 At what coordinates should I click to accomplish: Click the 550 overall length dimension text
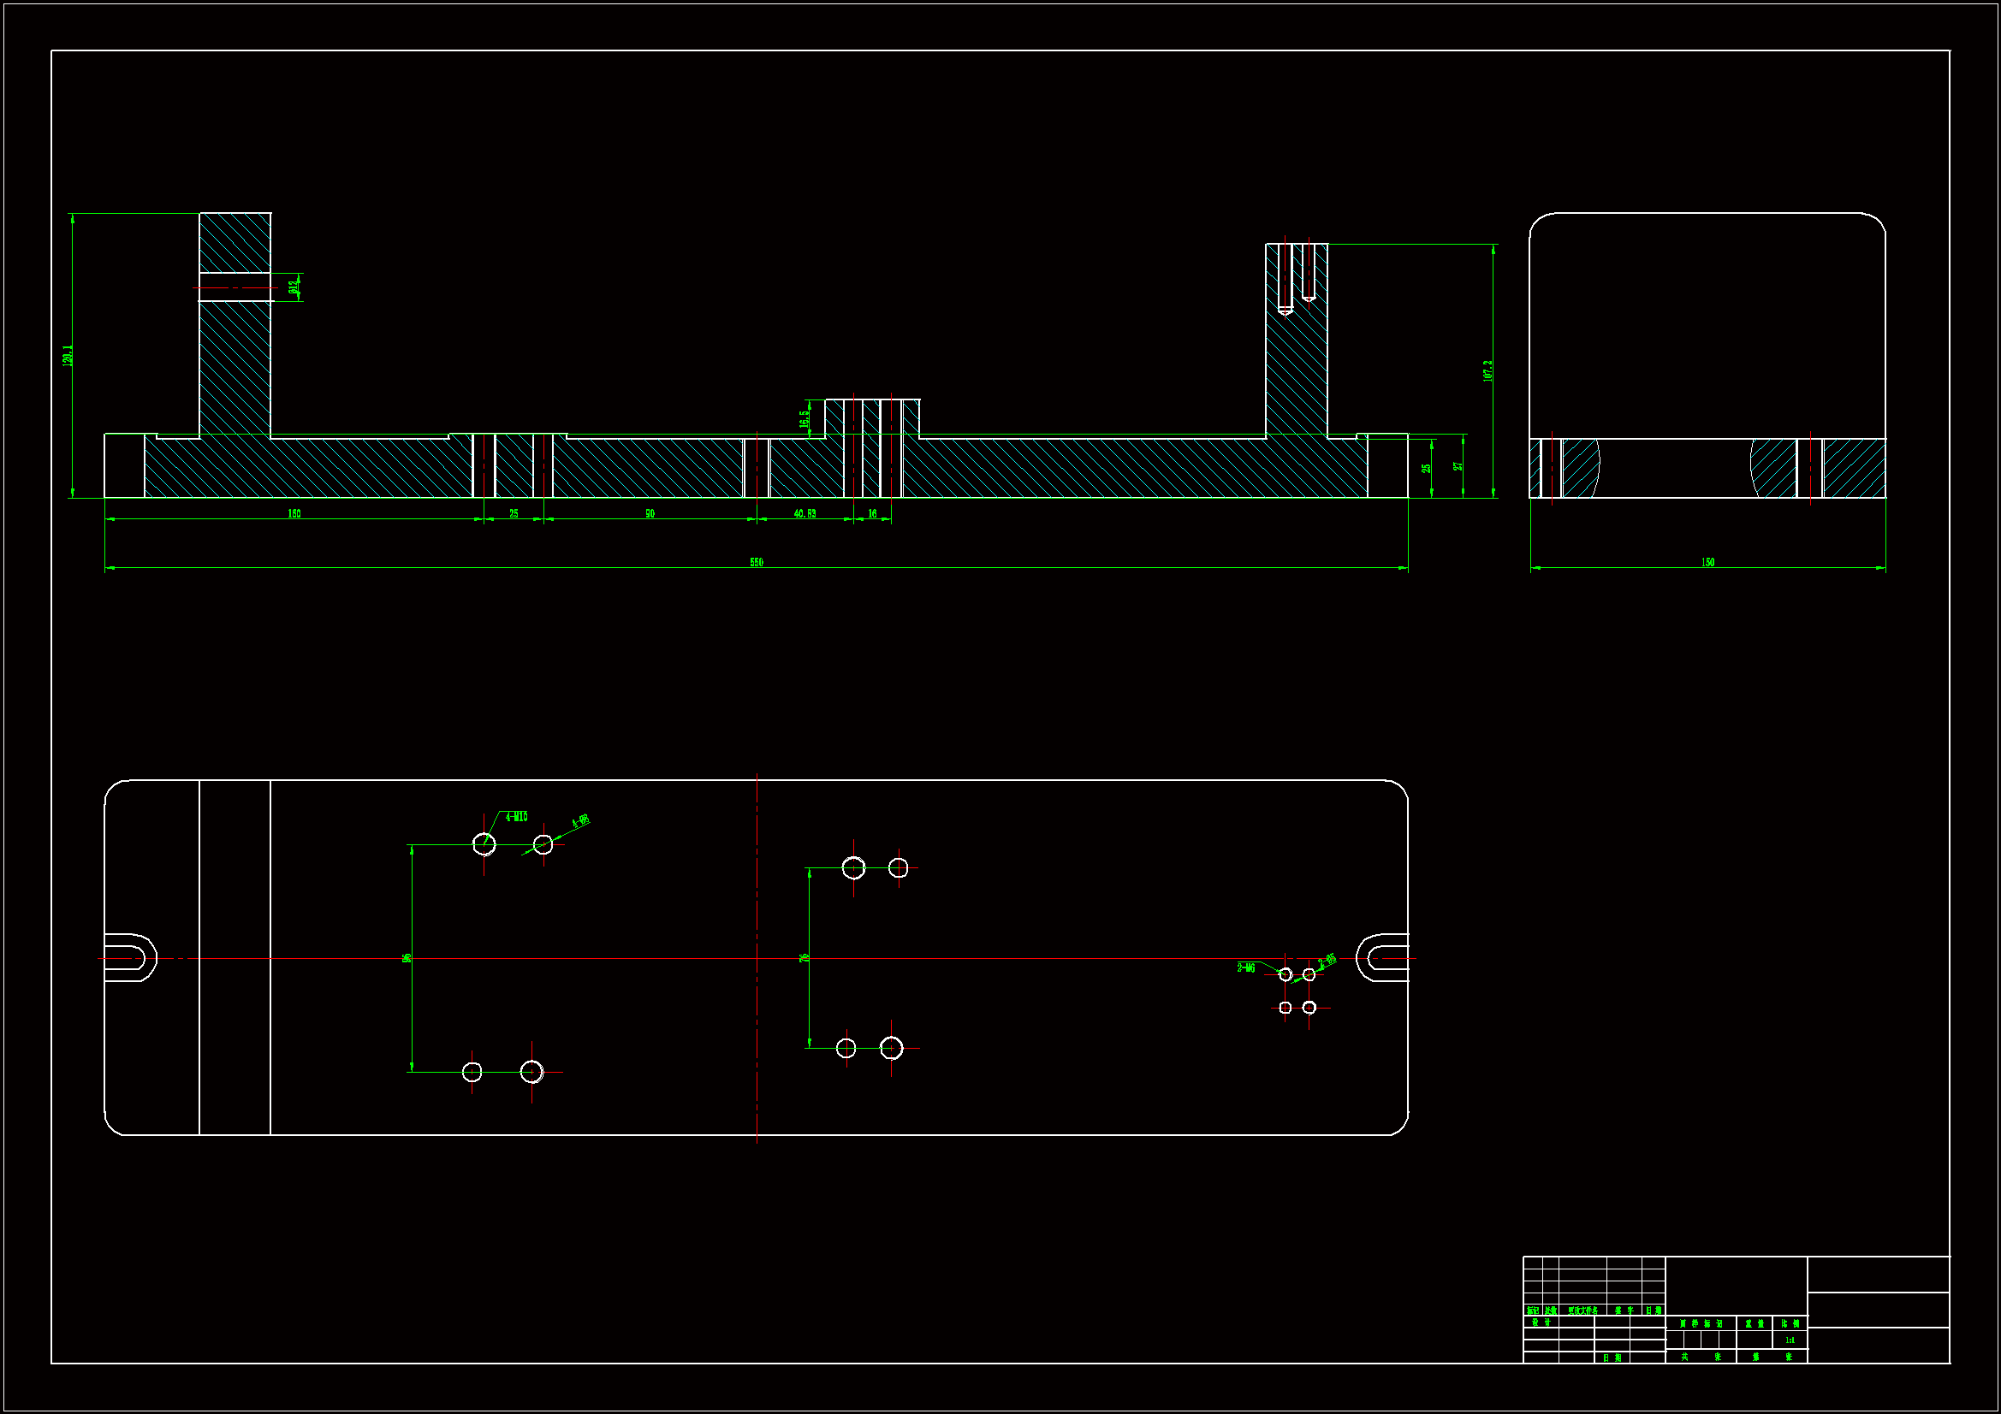pyautogui.click(x=756, y=563)
